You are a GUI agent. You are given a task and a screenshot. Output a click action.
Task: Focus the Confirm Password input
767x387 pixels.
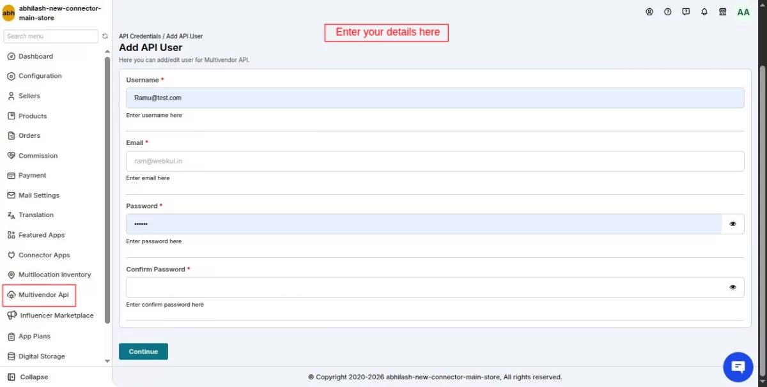[424, 287]
